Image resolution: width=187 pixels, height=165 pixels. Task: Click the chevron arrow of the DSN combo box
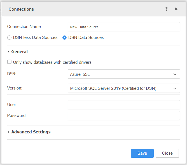[x=175, y=74]
